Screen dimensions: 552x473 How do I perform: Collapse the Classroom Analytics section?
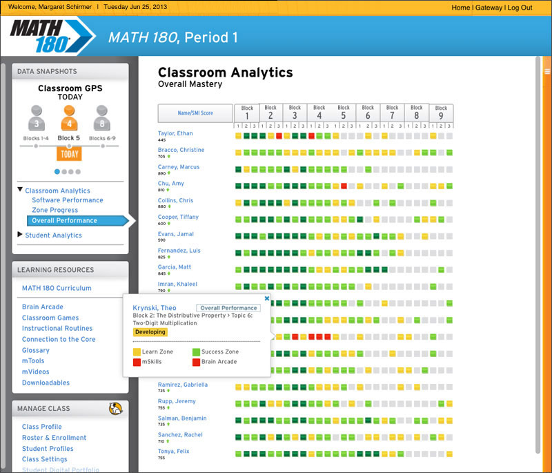(20, 190)
